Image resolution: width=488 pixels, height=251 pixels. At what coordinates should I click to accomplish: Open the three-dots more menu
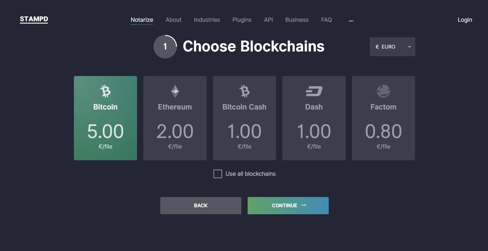pos(351,20)
